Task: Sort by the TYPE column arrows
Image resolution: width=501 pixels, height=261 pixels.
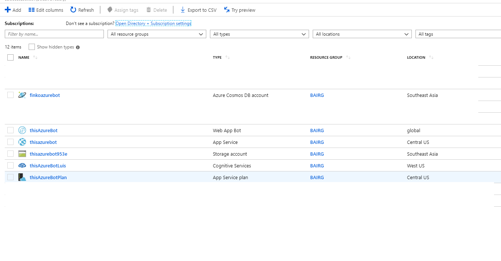Action: pyautogui.click(x=228, y=57)
